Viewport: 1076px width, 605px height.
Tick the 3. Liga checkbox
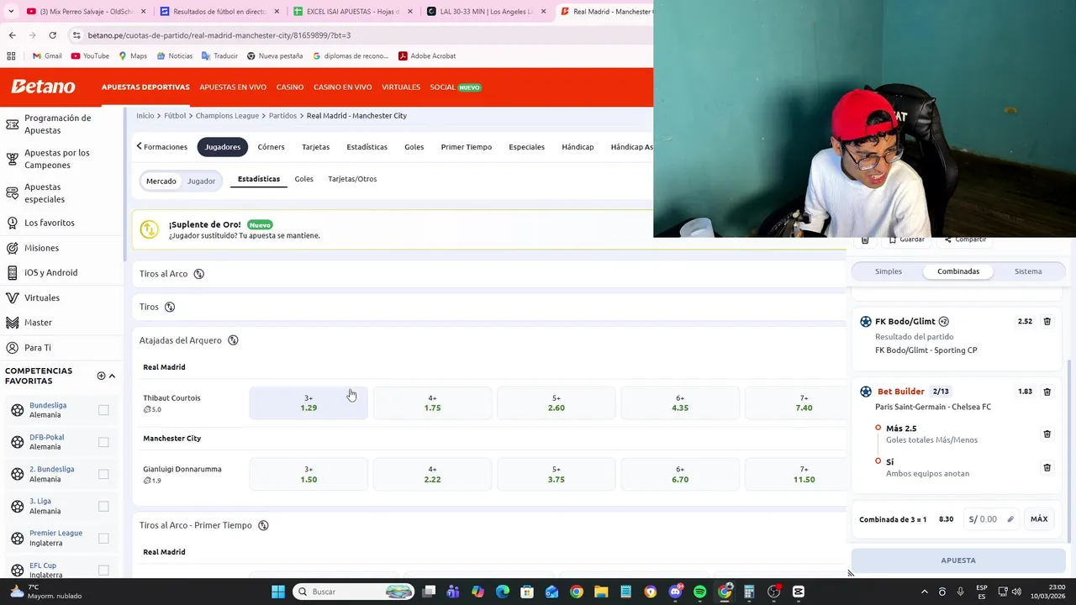point(103,506)
